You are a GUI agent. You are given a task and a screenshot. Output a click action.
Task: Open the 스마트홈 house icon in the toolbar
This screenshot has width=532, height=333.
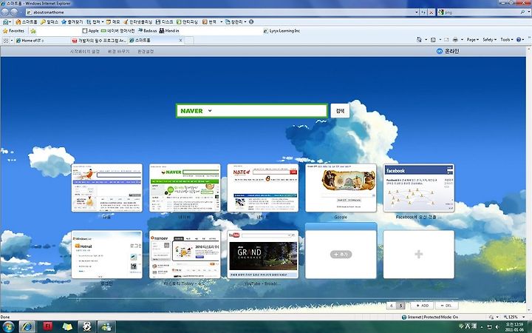tap(27, 21)
